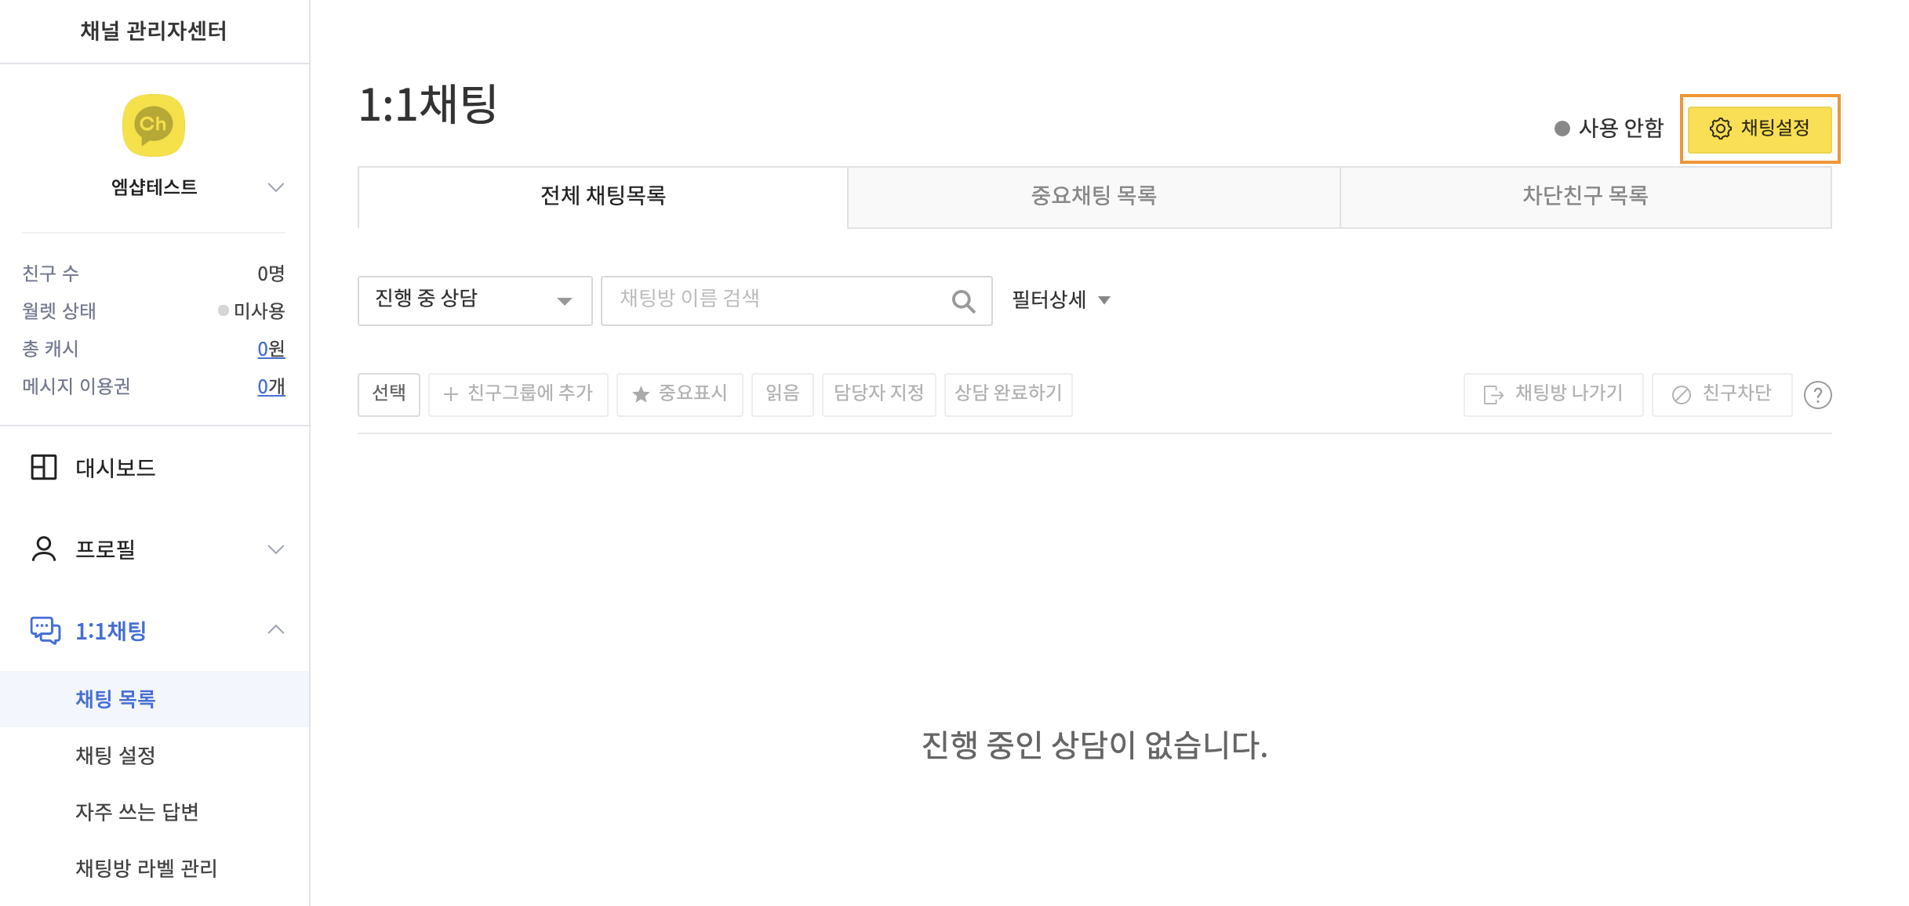
Task: Open the 진행 중 상담 dropdown
Action: click(x=475, y=300)
